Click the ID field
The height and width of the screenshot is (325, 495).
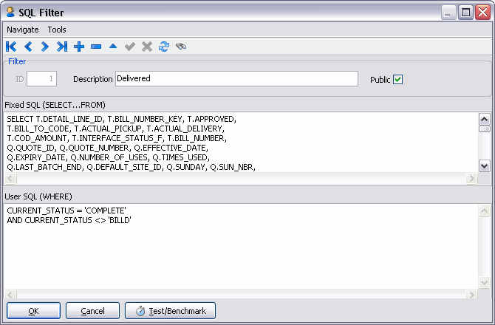pyautogui.click(x=41, y=78)
